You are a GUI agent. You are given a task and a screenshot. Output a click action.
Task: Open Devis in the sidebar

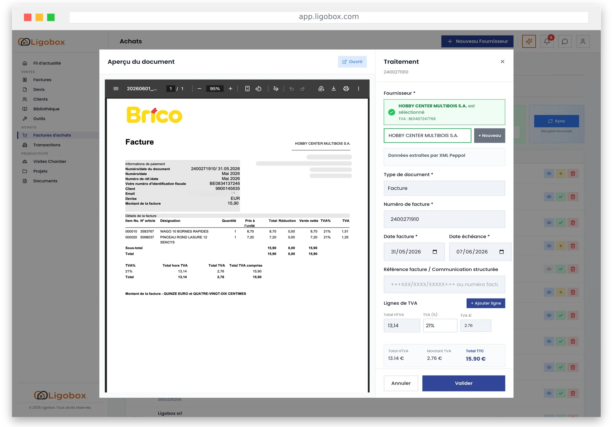click(39, 90)
